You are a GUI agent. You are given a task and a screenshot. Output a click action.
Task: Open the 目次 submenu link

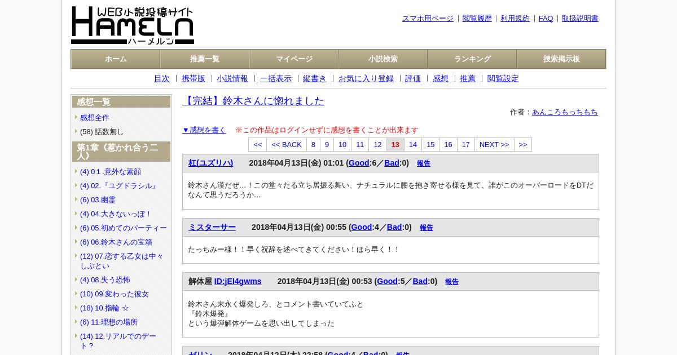(162, 79)
